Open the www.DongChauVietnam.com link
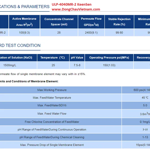Viewport: 150px width, 150px height. point(76,9)
